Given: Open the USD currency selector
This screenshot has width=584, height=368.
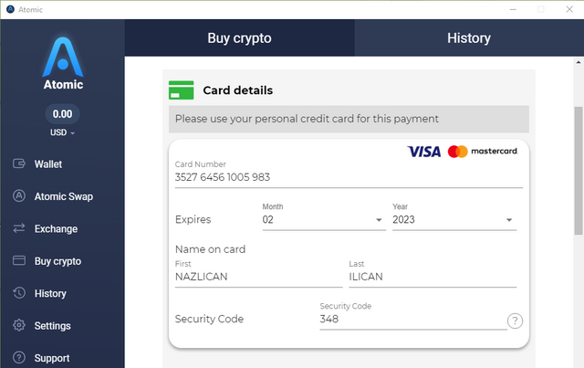Looking at the screenshot, I should 63,132.
